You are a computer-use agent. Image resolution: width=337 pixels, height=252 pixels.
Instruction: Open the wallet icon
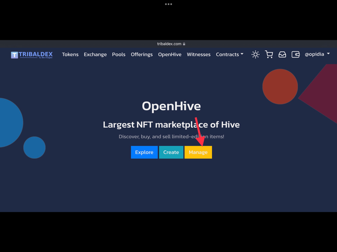(x=295, y=54)
